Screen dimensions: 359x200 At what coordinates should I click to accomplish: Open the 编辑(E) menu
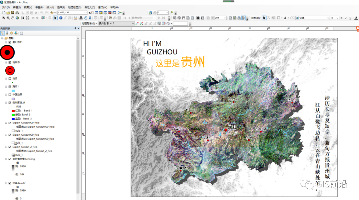[17, 7]
